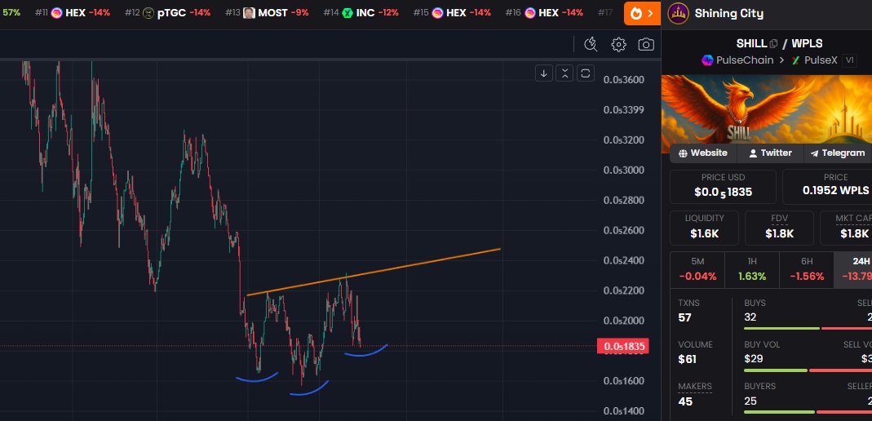Viewport: 872px width, 421px height.
Task: Click the PulseX exchange logo icon
Action: (x=795, y=60)
